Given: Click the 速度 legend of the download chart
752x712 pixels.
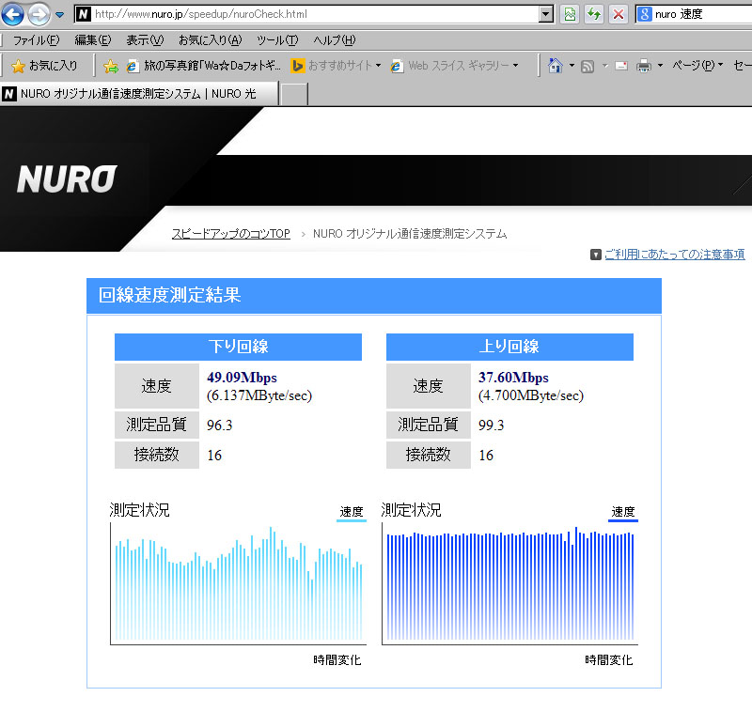Looking at the screenshot, I should pyautogui.click(x=352, y=513).
